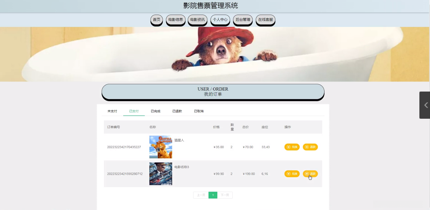Switch to the 已完成 orders tab

pos(156,111)
